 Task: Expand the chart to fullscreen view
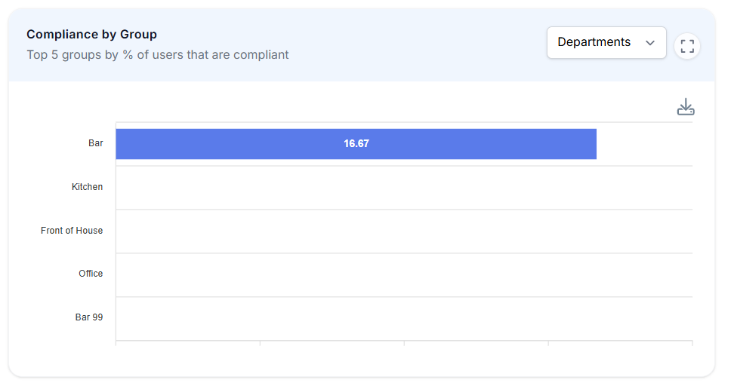(x=686, y=46)
